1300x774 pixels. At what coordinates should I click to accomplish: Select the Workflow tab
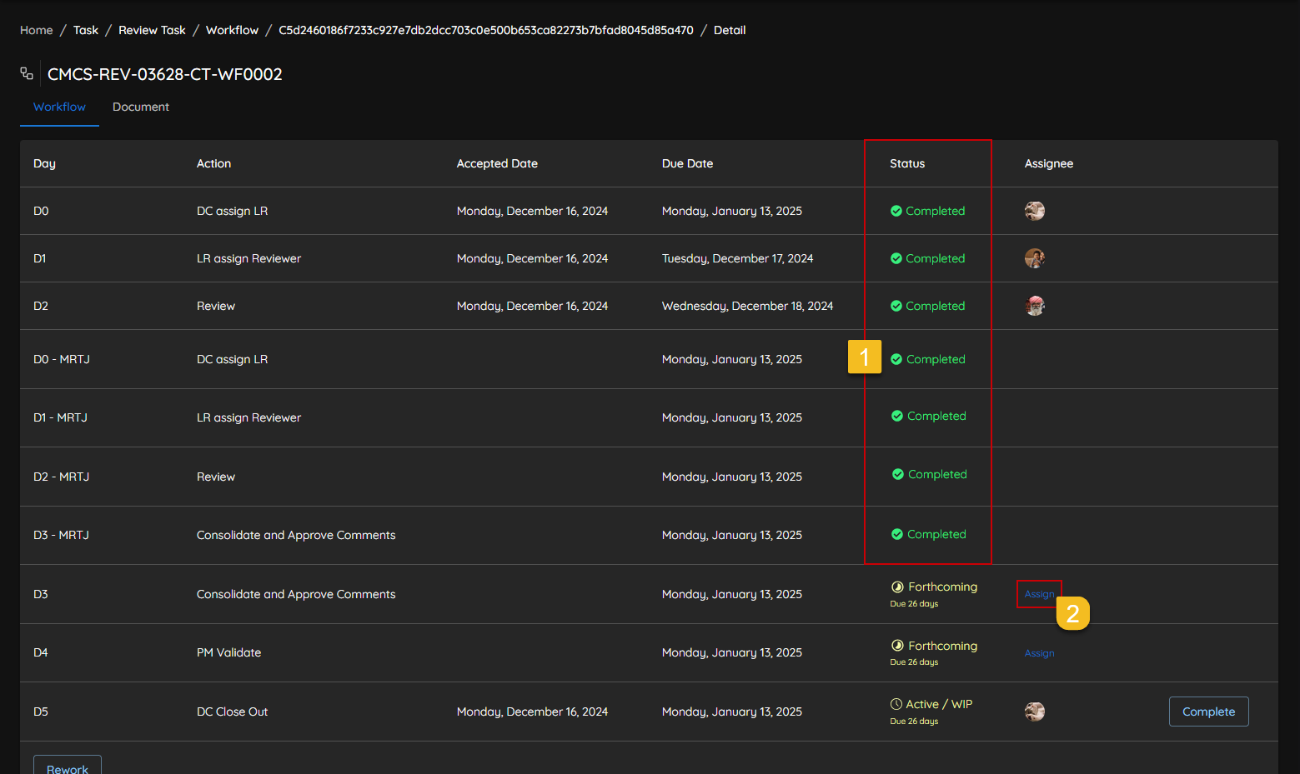pos(59,107)
